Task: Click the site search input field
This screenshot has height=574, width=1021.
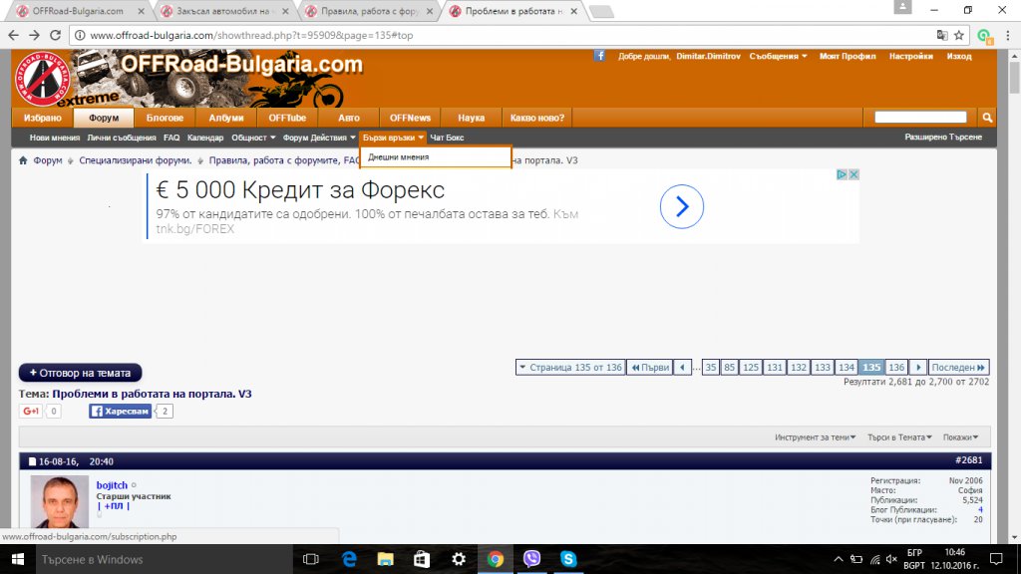Action: 920,118
